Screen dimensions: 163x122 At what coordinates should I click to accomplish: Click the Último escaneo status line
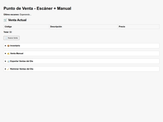click(x=18, y=14)
